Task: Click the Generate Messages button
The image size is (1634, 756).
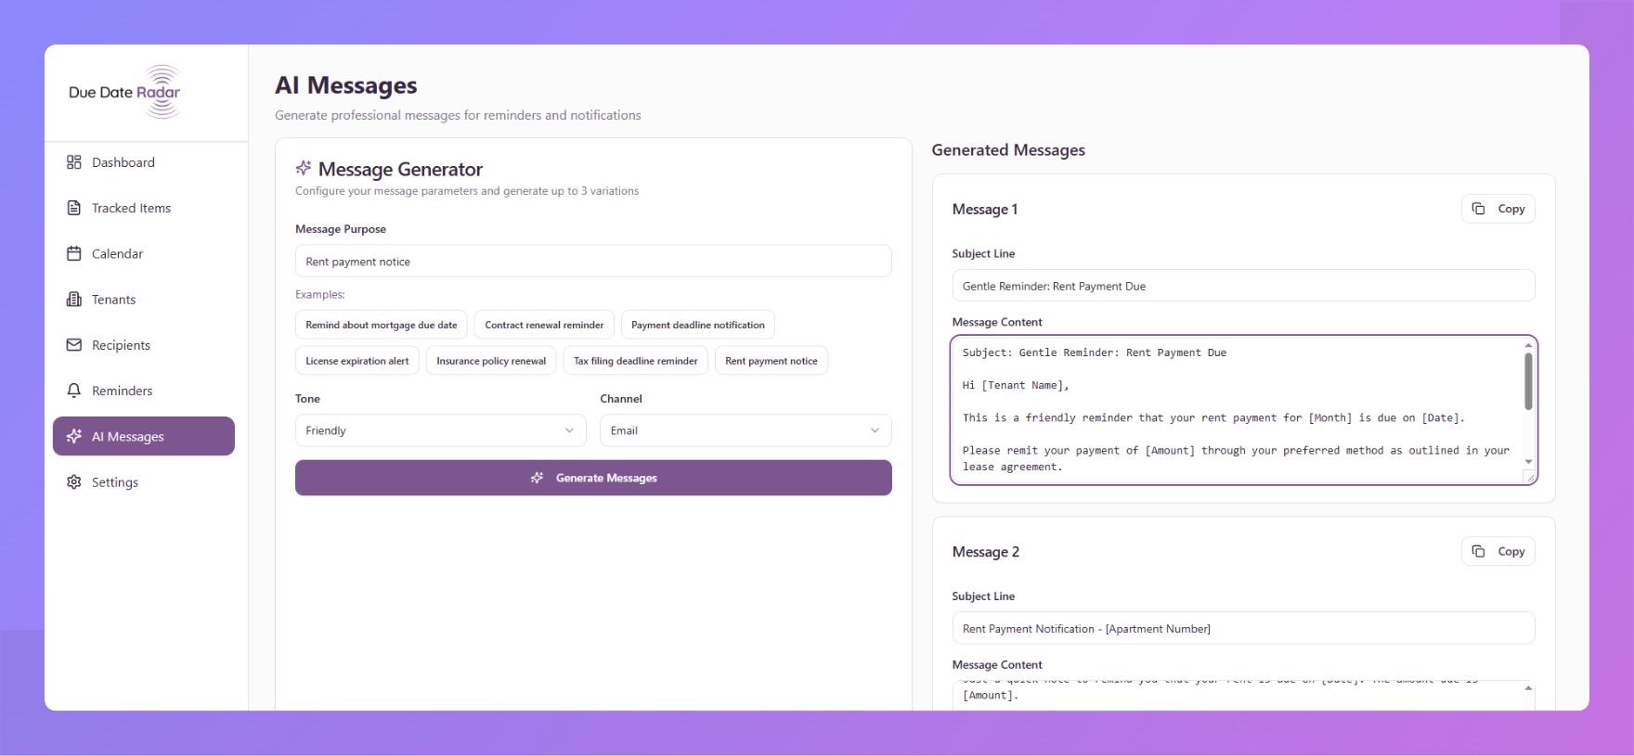Action: (593, 478)
